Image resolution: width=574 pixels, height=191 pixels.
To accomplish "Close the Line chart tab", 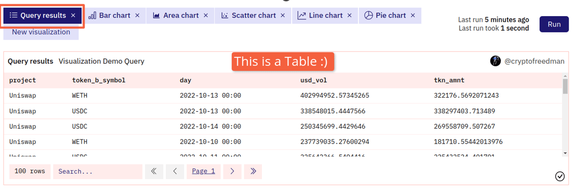I will [350, 15].
